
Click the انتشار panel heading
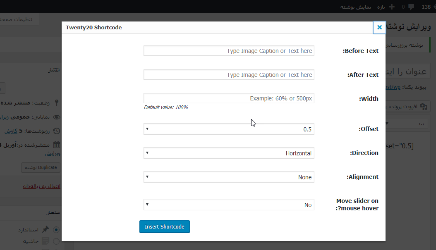click(x=54, y=70)
